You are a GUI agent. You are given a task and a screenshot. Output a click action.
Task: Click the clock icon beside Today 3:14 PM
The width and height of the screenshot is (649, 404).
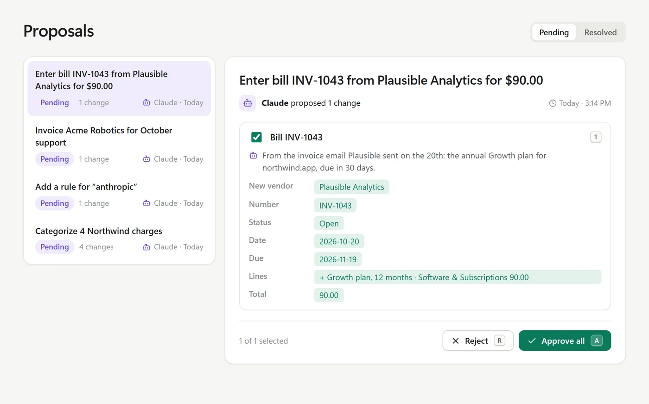(x=553, y=103)
